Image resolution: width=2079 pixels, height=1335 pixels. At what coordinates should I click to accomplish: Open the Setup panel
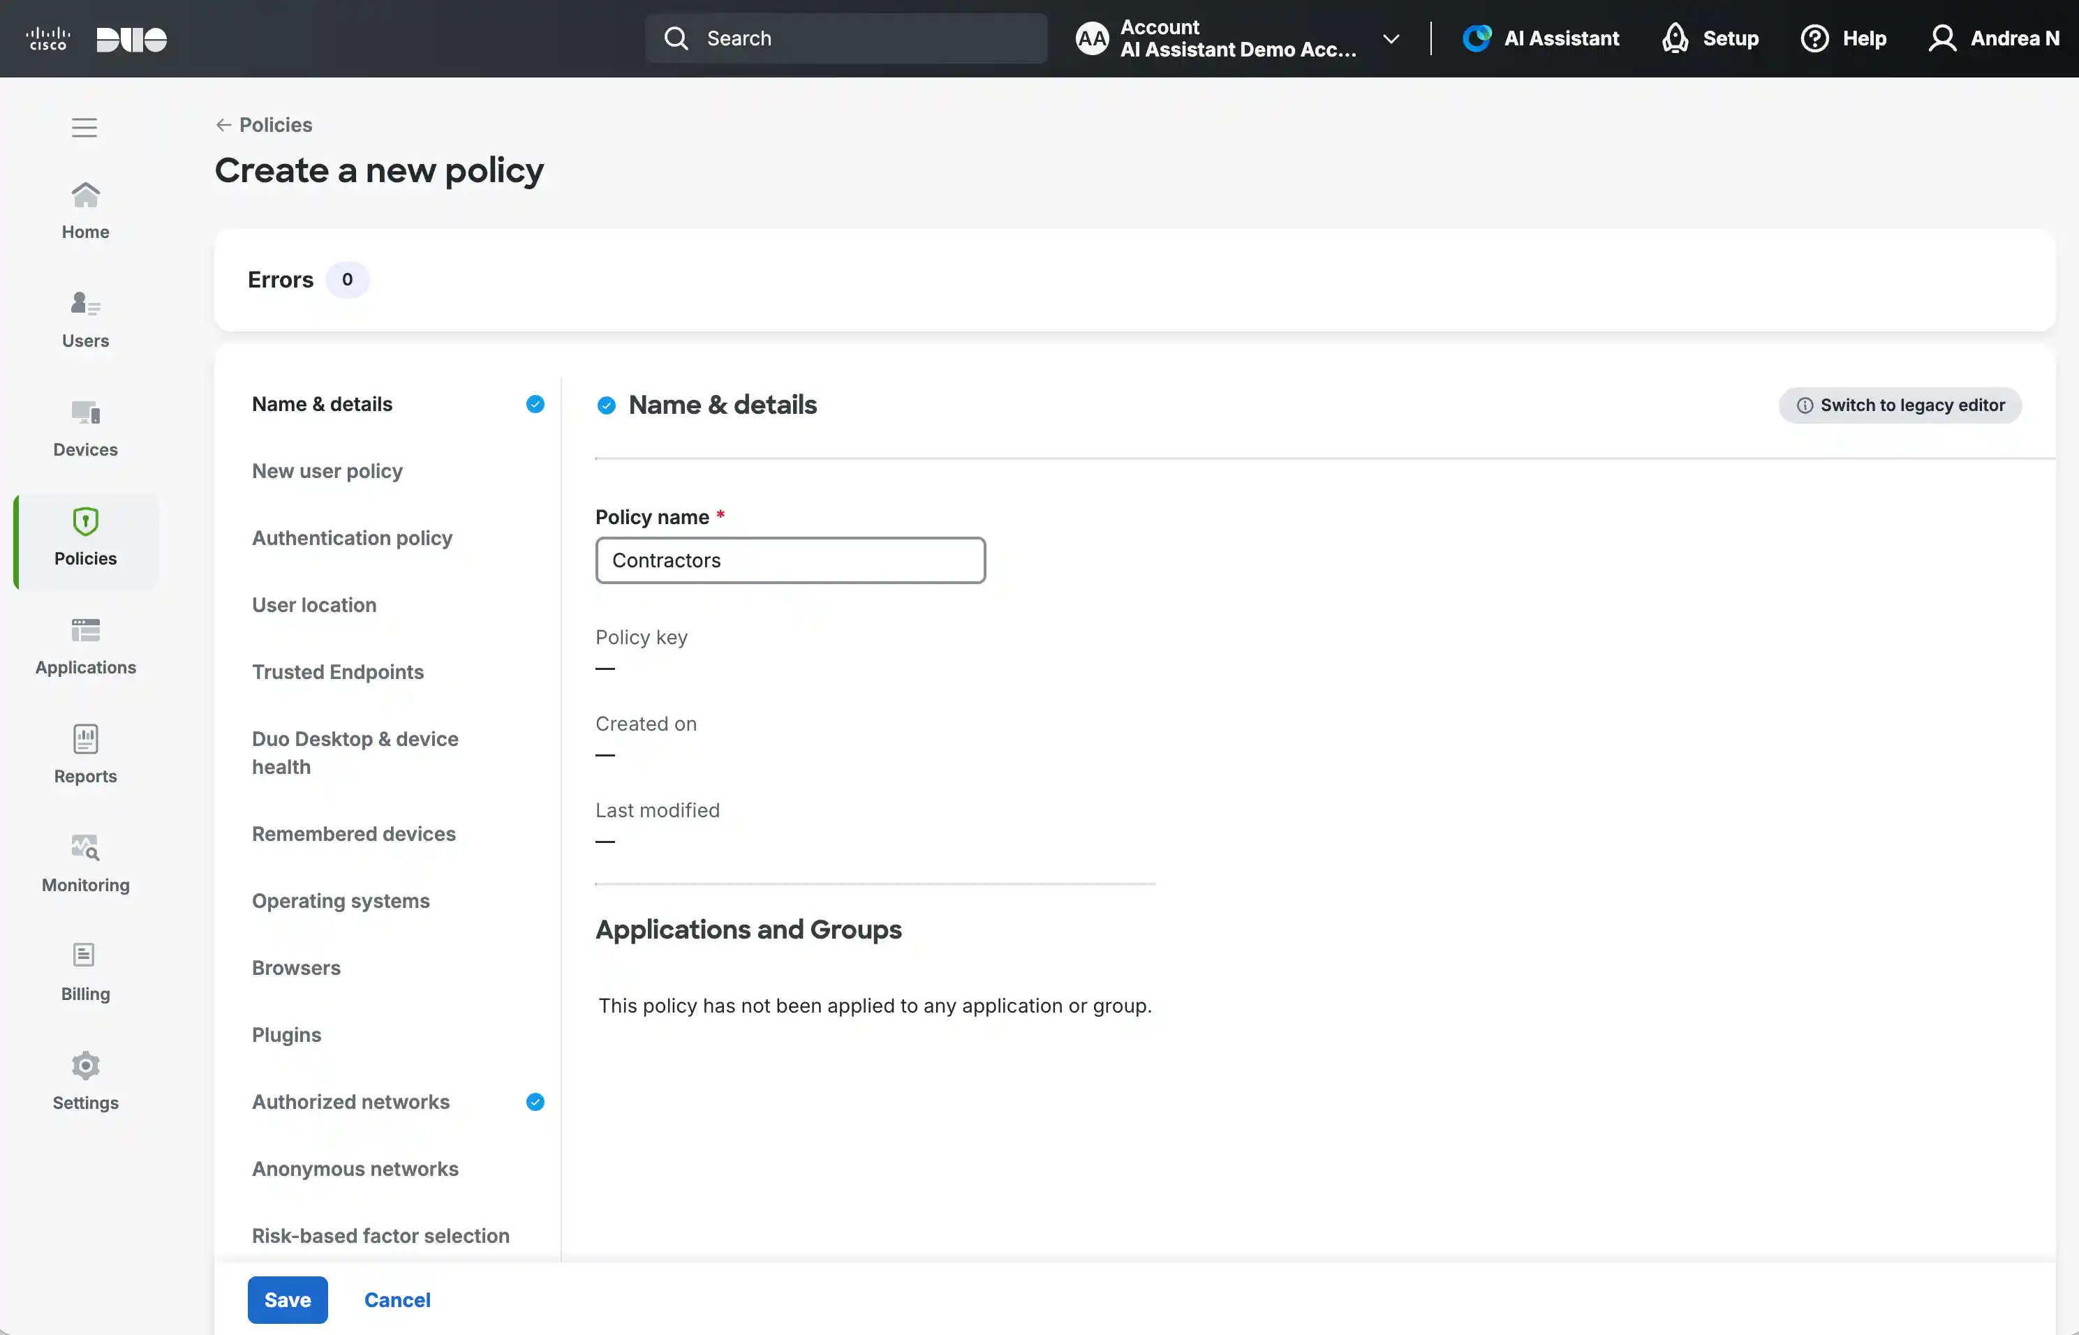tap(1710, 38)
